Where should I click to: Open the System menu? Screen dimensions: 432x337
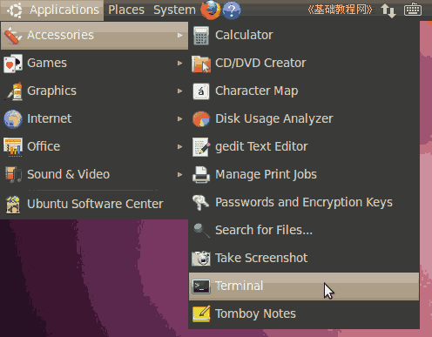click(x=174, y=10)
